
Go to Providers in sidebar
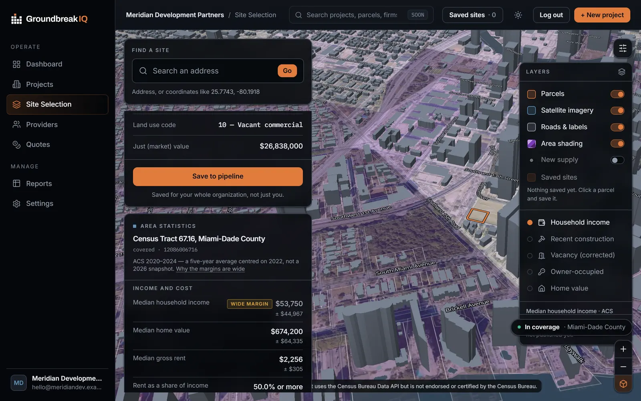coord(57,125)
